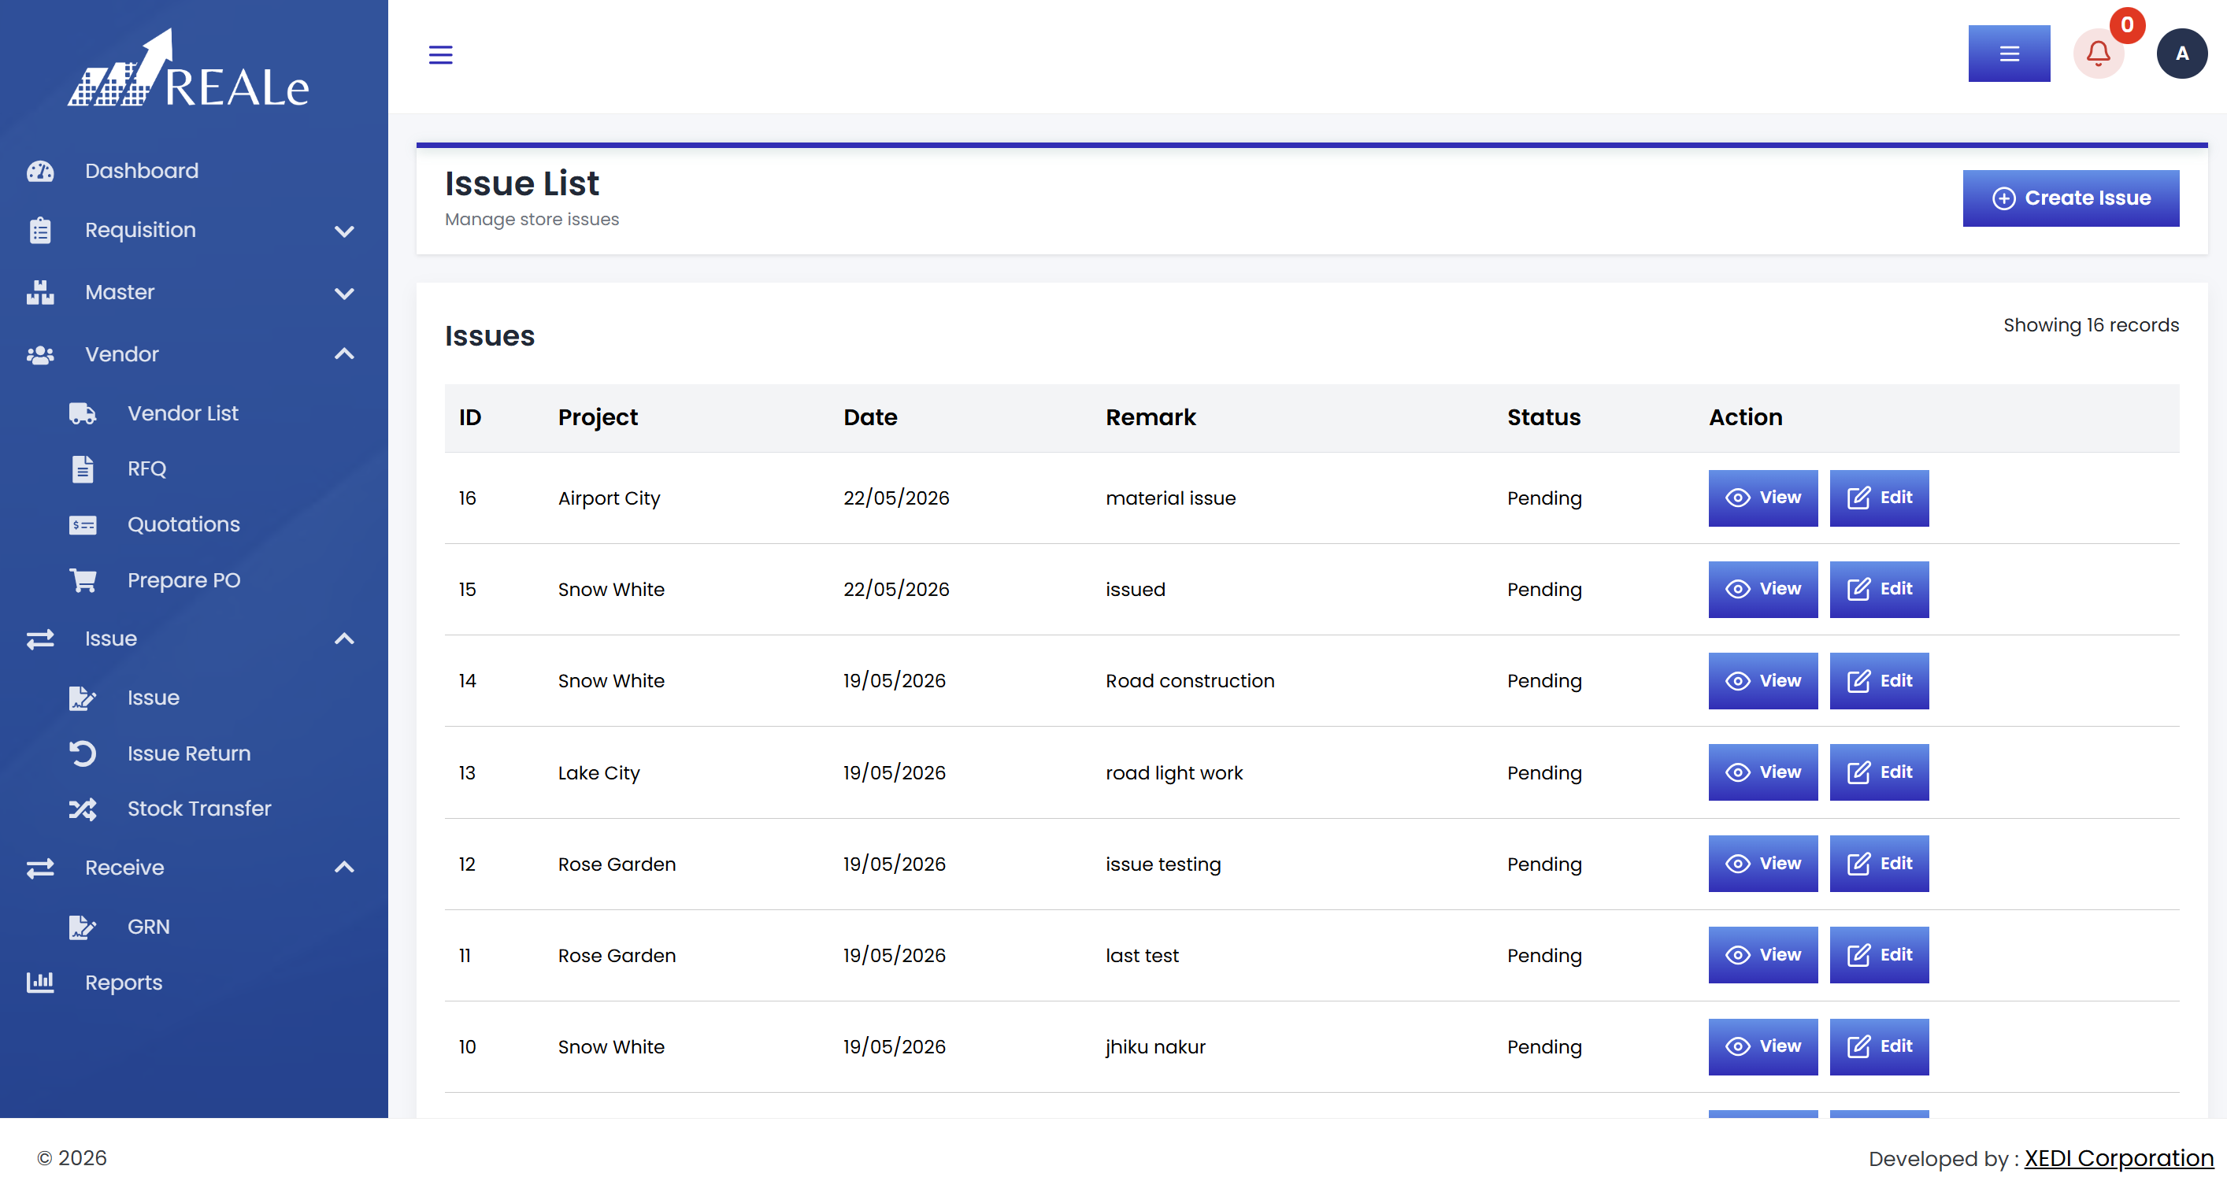2227x1192 pixels.
Task: Open user avatar A menu
Action: tap(2181, 54)
